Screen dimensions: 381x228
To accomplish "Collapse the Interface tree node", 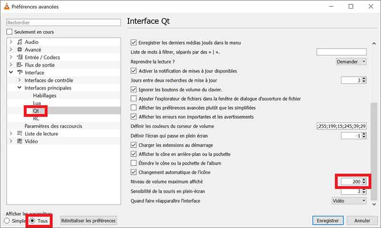I will pos(11,72).
